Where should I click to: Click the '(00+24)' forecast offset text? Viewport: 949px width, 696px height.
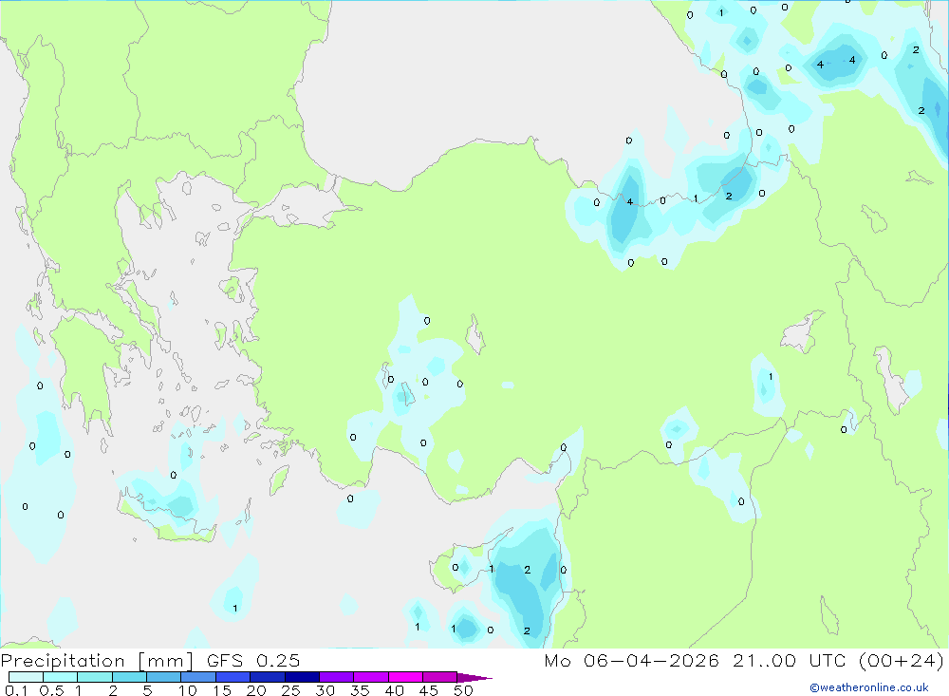902,660
